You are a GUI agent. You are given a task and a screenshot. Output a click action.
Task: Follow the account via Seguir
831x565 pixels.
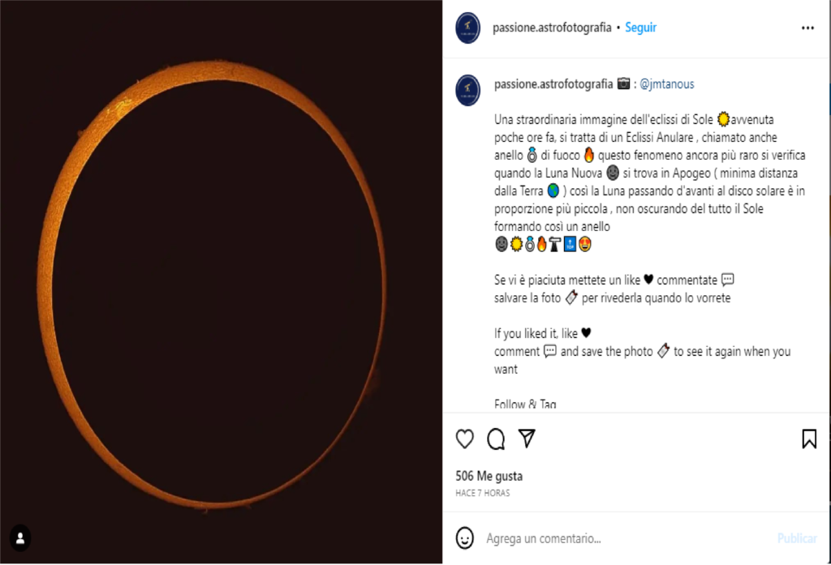(x=640, y=28)
